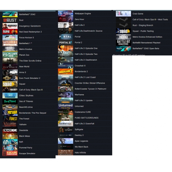Open the 'New World' entry
Image resolution: width=172 pixels, height=172 pixels.
tap(24, 66)
